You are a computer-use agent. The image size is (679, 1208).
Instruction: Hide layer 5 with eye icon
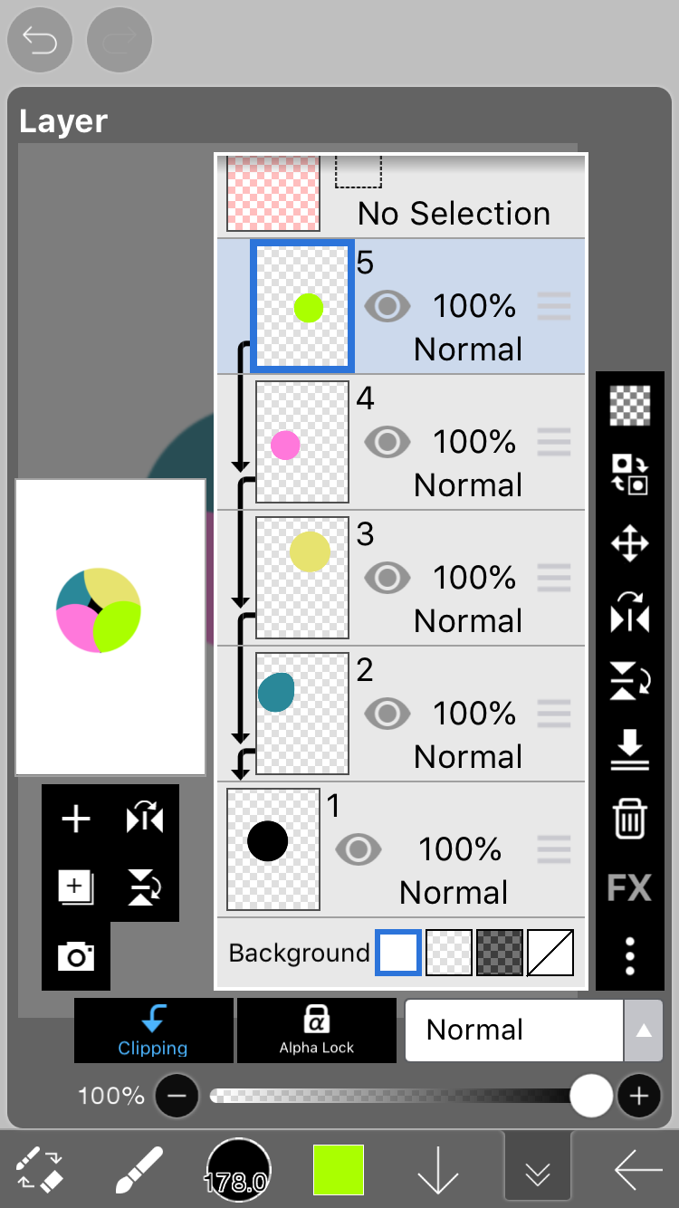pos(387,307)
